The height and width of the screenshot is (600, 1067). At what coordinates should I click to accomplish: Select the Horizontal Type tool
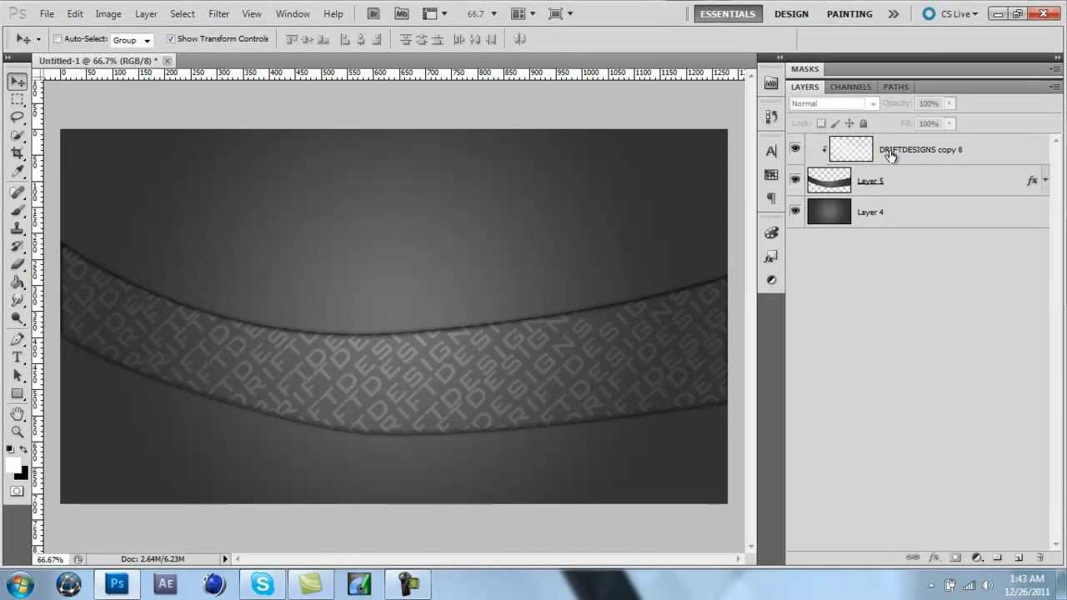17,357
